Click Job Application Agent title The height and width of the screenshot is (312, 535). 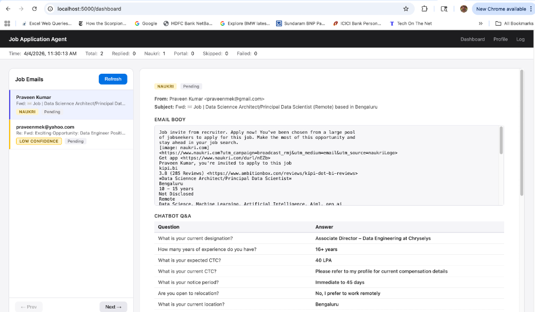pos(38,39)
